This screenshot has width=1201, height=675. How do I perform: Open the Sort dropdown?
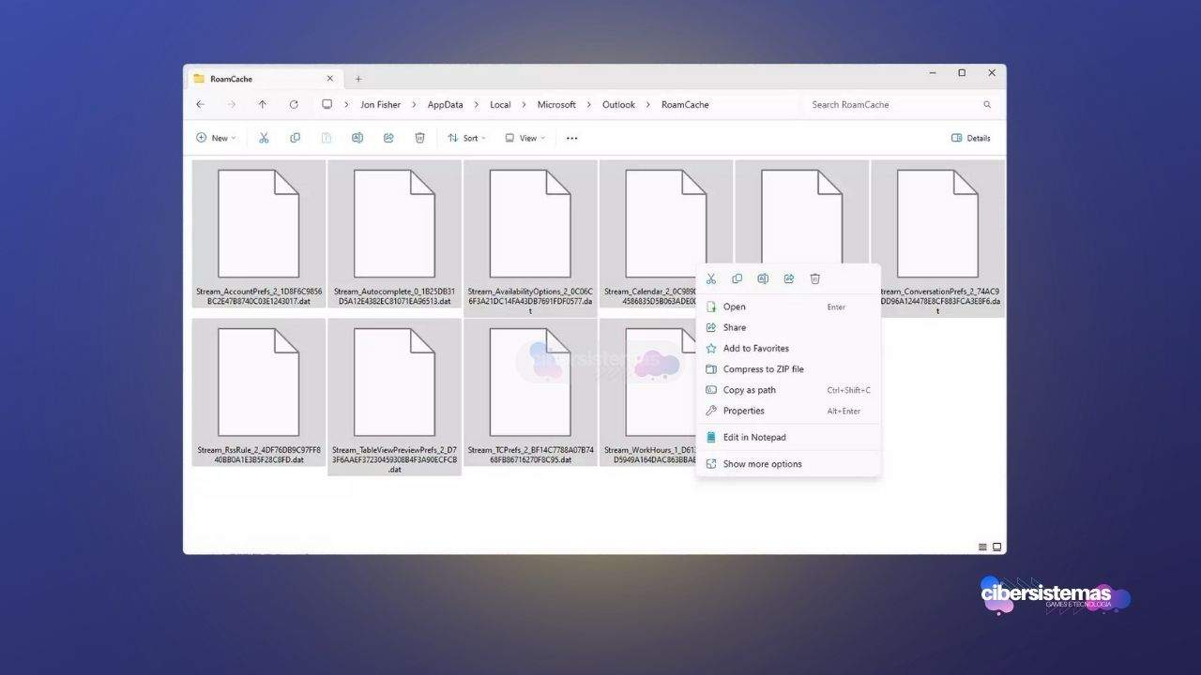(x=466, y=138)
